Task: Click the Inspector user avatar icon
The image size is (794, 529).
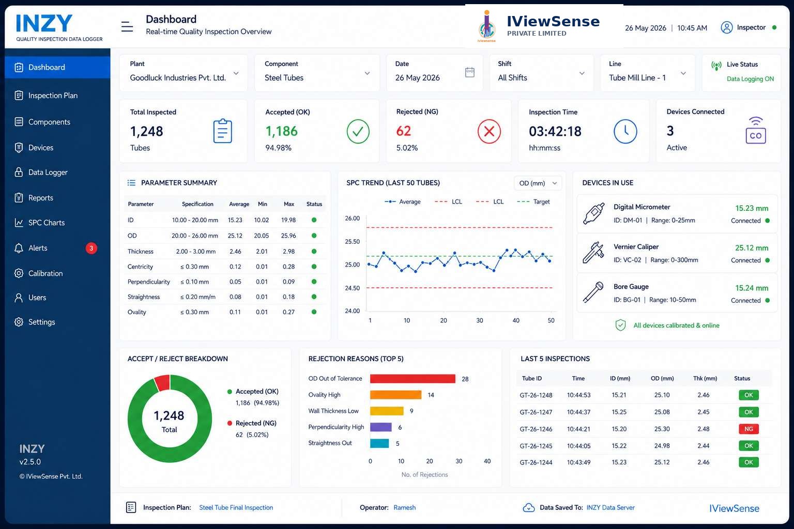Action: point(727,27)
